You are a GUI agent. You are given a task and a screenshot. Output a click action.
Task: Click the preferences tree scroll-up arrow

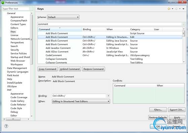(x=32, y=13)
